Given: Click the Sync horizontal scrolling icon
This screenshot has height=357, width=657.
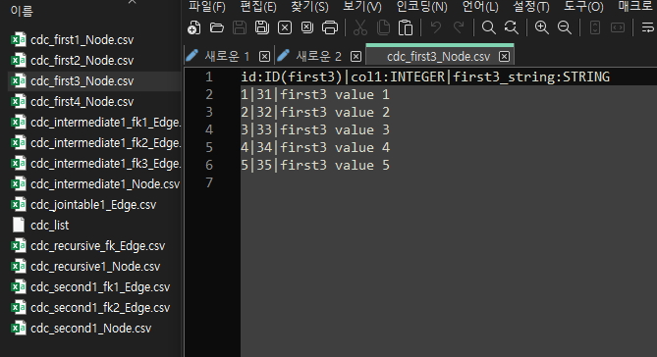Looking at the screenshot, I should (618, 27).
